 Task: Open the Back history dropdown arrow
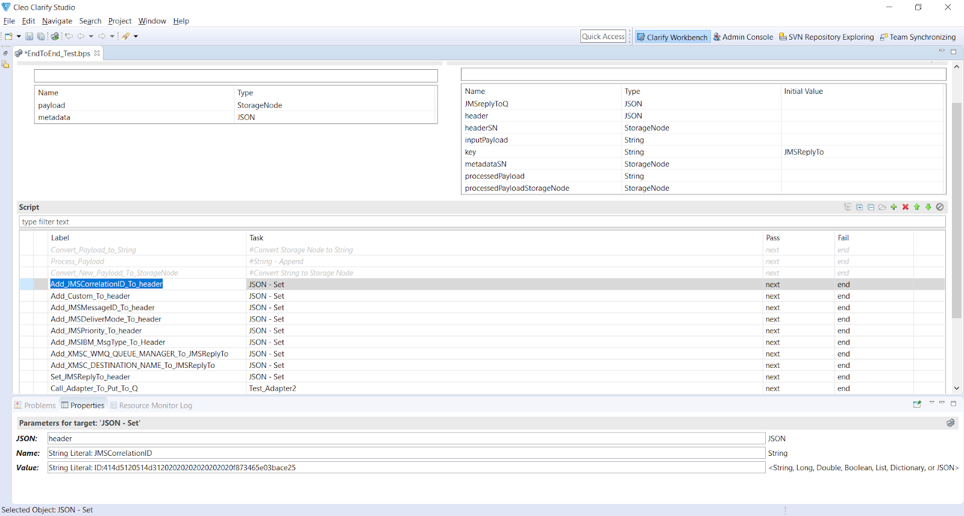91,36
